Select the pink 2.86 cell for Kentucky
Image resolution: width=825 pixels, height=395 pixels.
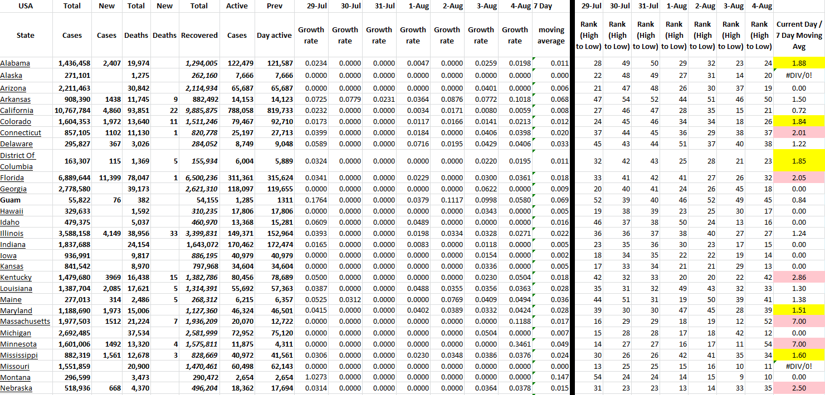(x=799, y=278)
